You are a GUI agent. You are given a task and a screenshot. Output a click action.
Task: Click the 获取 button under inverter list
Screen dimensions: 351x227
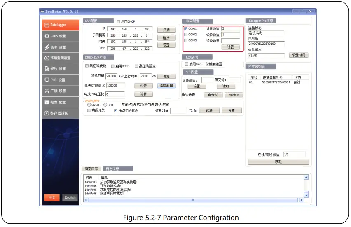278,161
